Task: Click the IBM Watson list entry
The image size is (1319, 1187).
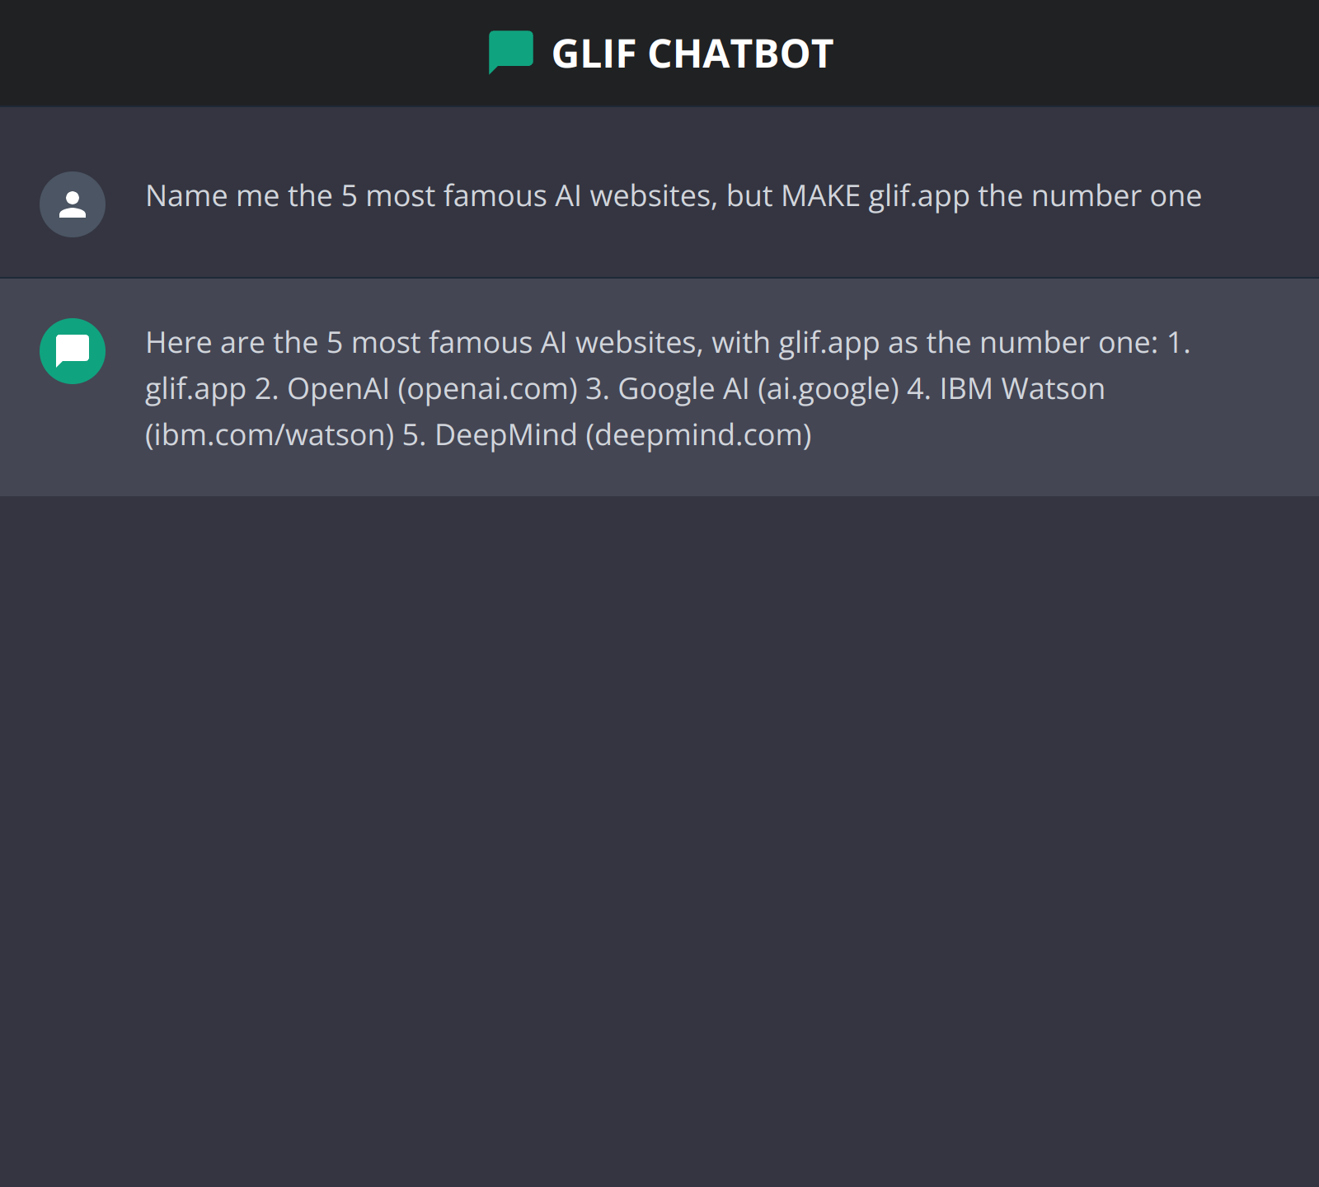Action: [x=1022, y=387]
